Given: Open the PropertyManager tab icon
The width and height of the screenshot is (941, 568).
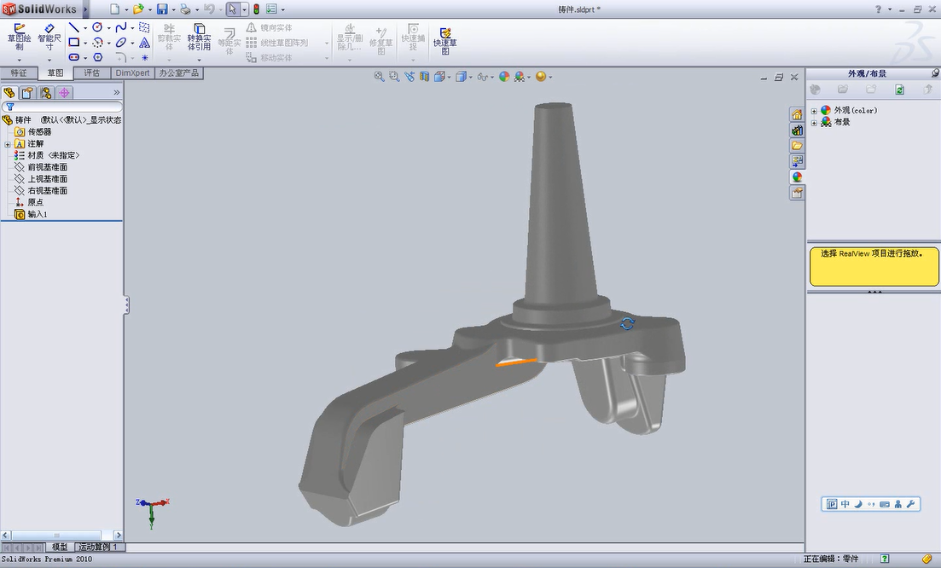Looking at the screenshot, I should click(27, 93).
